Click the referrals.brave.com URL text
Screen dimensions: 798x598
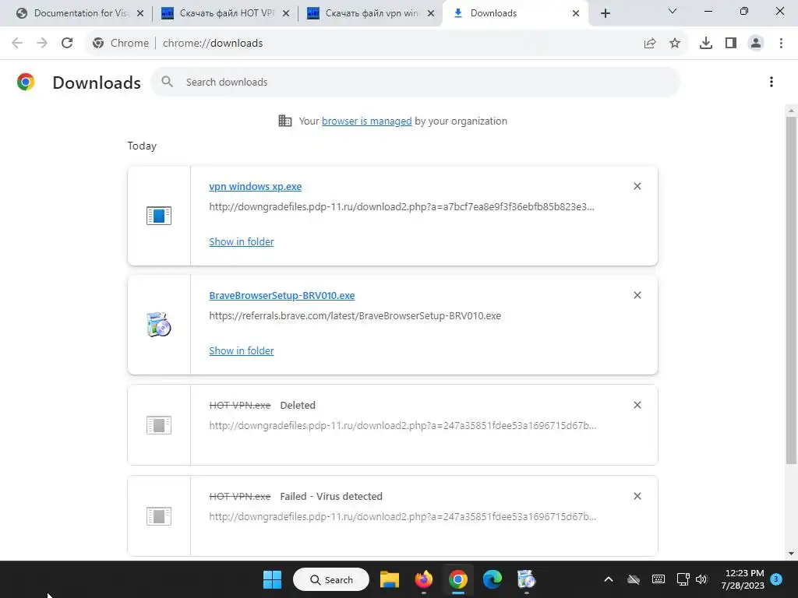click(x=355, y=316)
